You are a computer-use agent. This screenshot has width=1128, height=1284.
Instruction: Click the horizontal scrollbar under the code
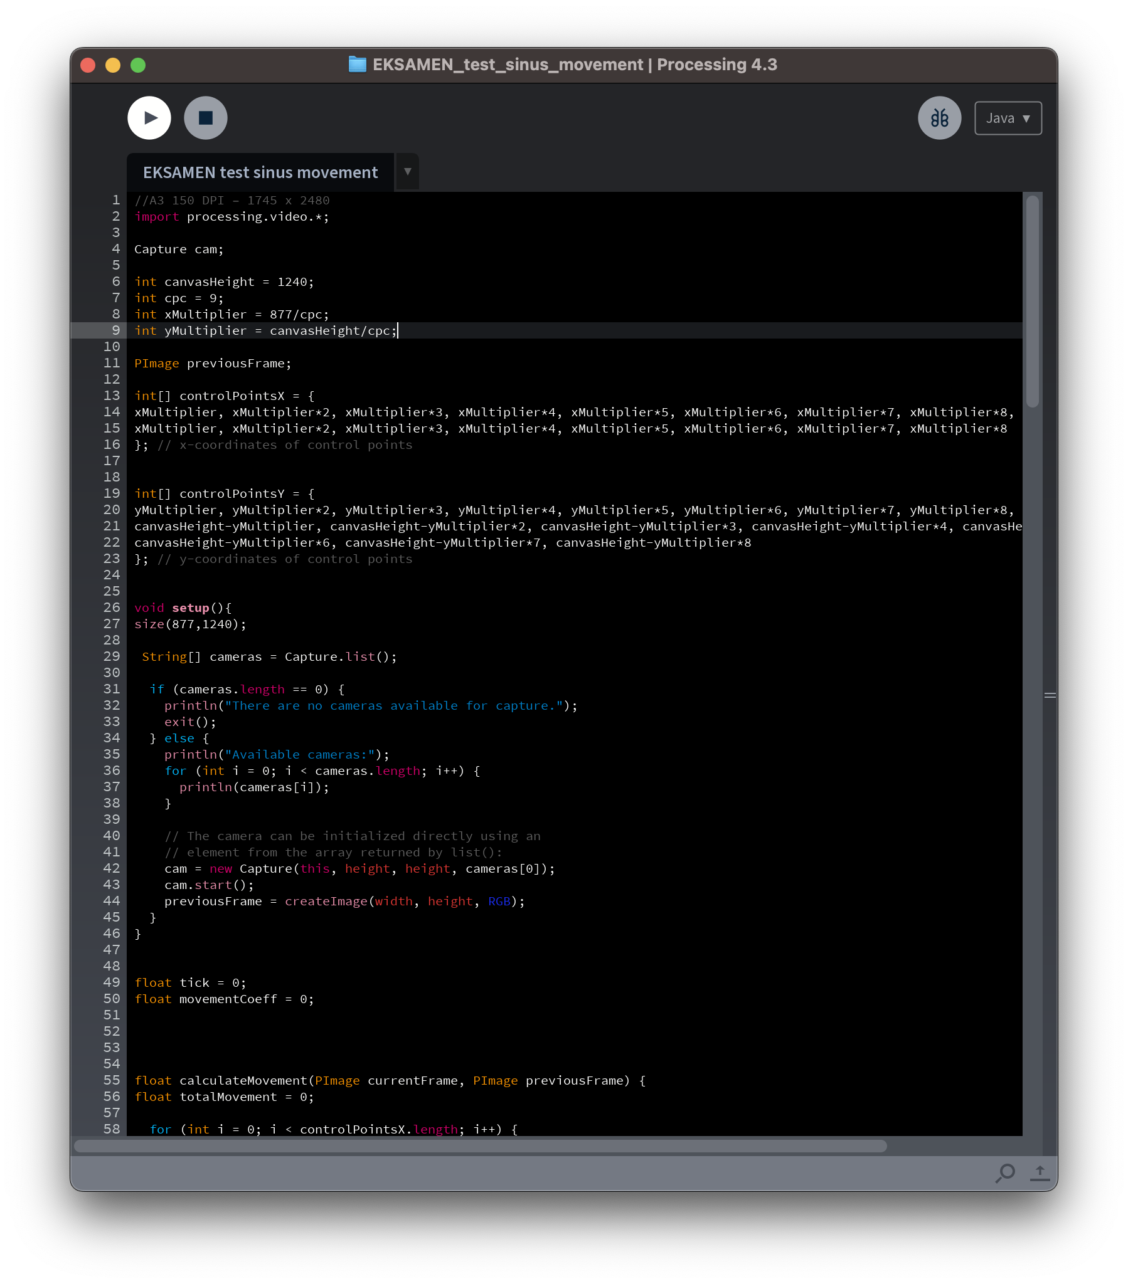pyautogui.click(x=481, y=1146)
